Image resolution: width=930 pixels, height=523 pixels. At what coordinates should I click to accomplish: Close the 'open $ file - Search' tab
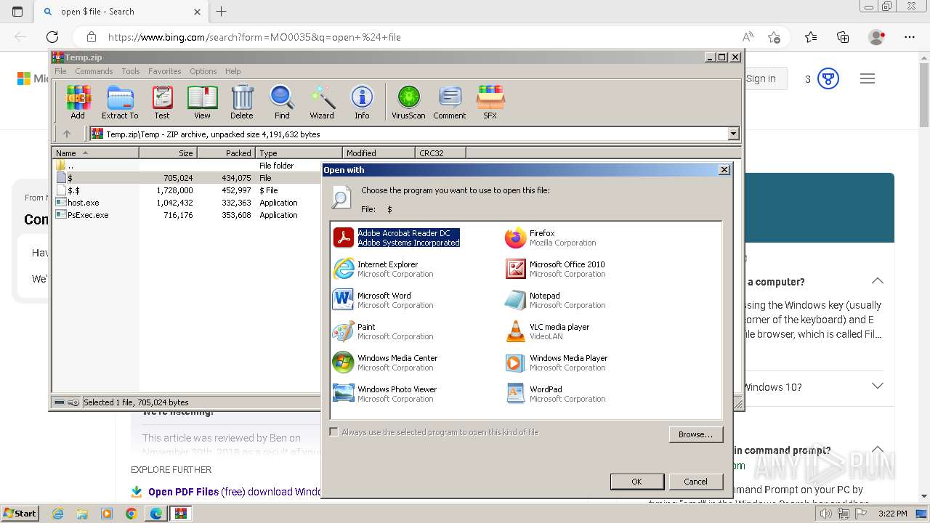[x=198, y=12]
